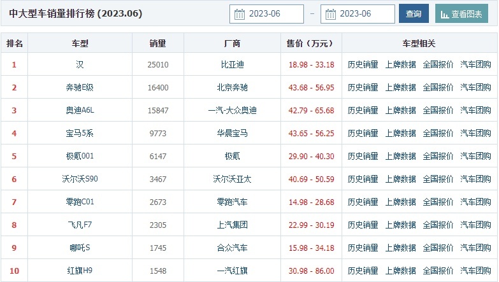
Task: Open the 奔驰E级 model link
Action: (x=80, y=87)
